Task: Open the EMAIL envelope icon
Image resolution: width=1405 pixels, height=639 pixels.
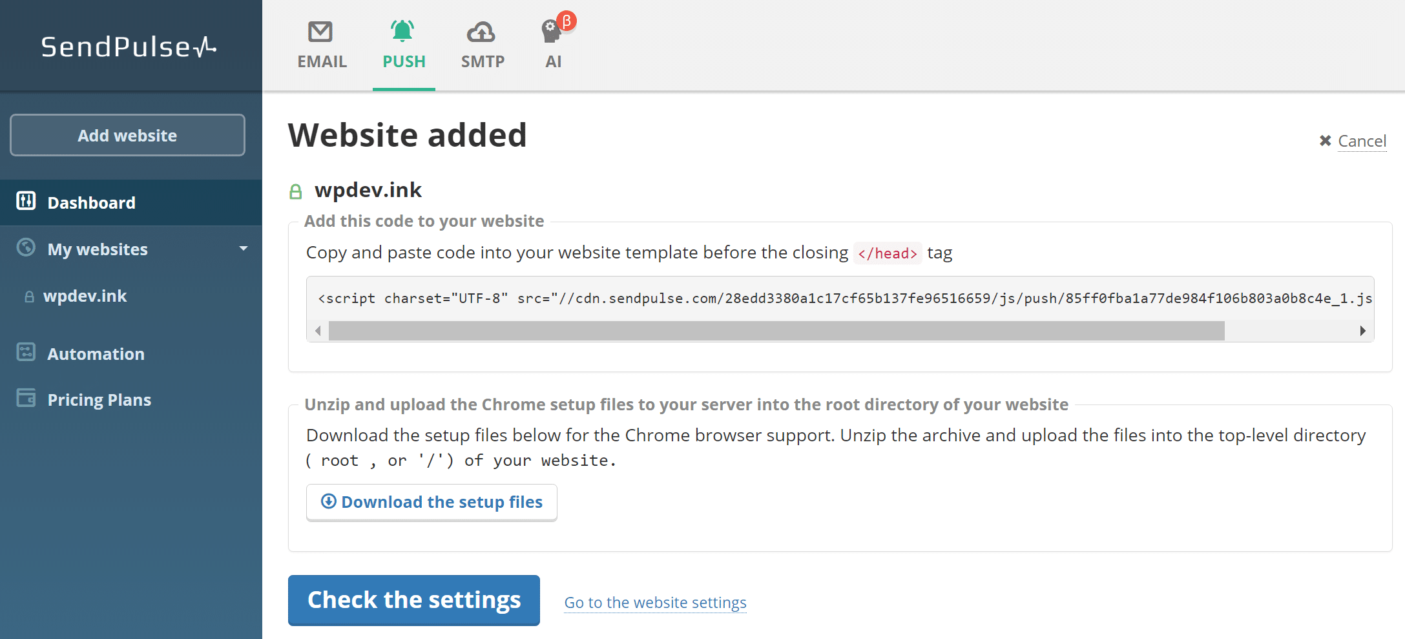Action: pos(320,31)
